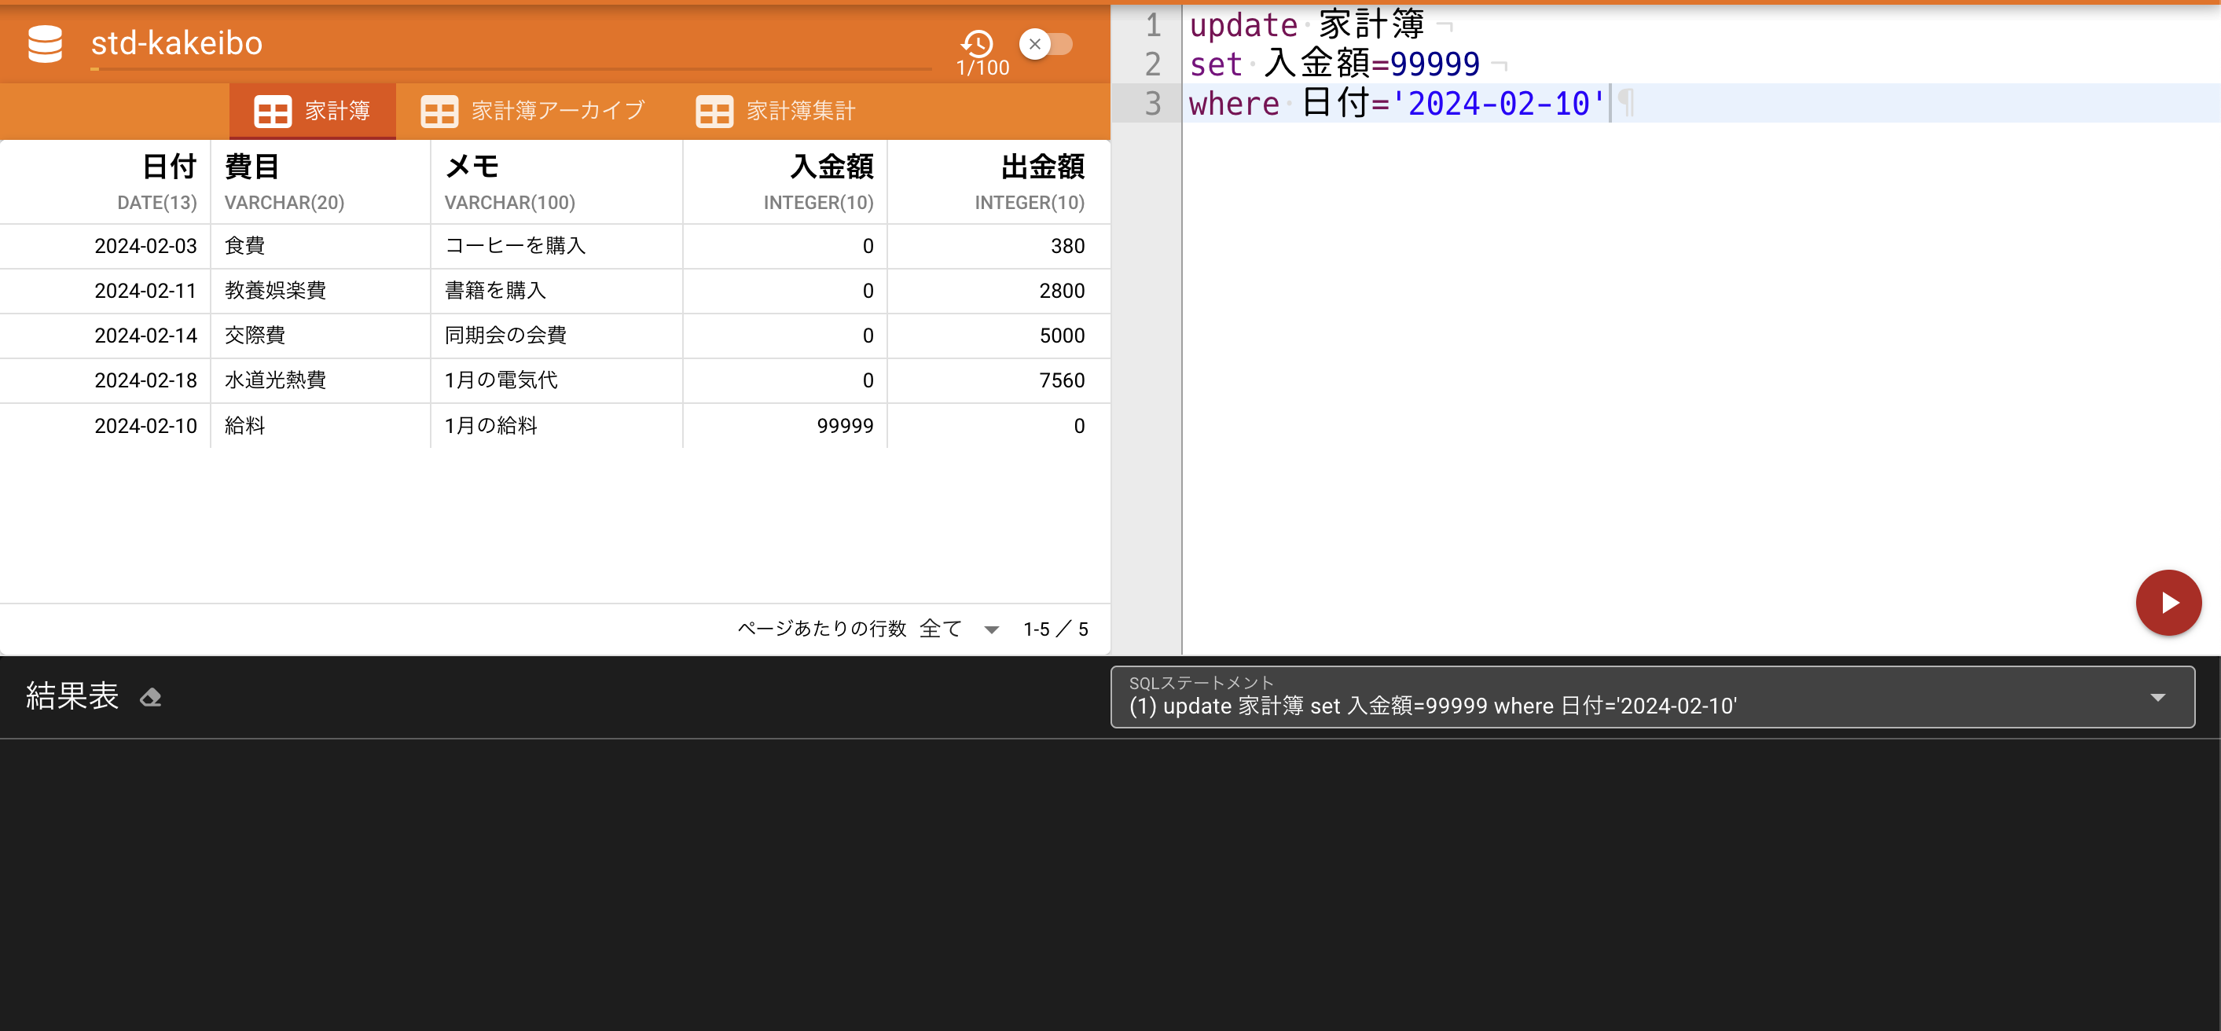Screen dimensions: 2221x1031
Task: Switch to the 家計簿集計 tab
Action: 799,110
